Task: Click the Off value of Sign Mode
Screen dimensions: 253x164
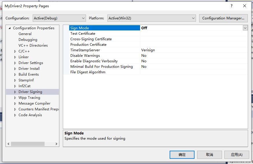Action: click(144, 28)
